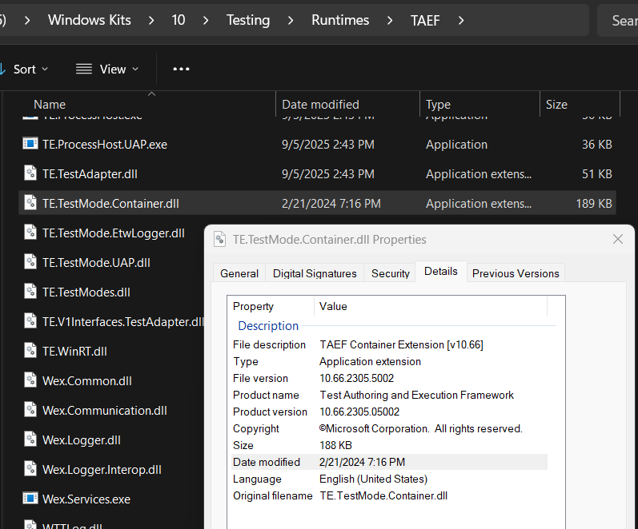Sort files by Type column header
Screen dimensions: 638x529
click(x=480, y=105)
